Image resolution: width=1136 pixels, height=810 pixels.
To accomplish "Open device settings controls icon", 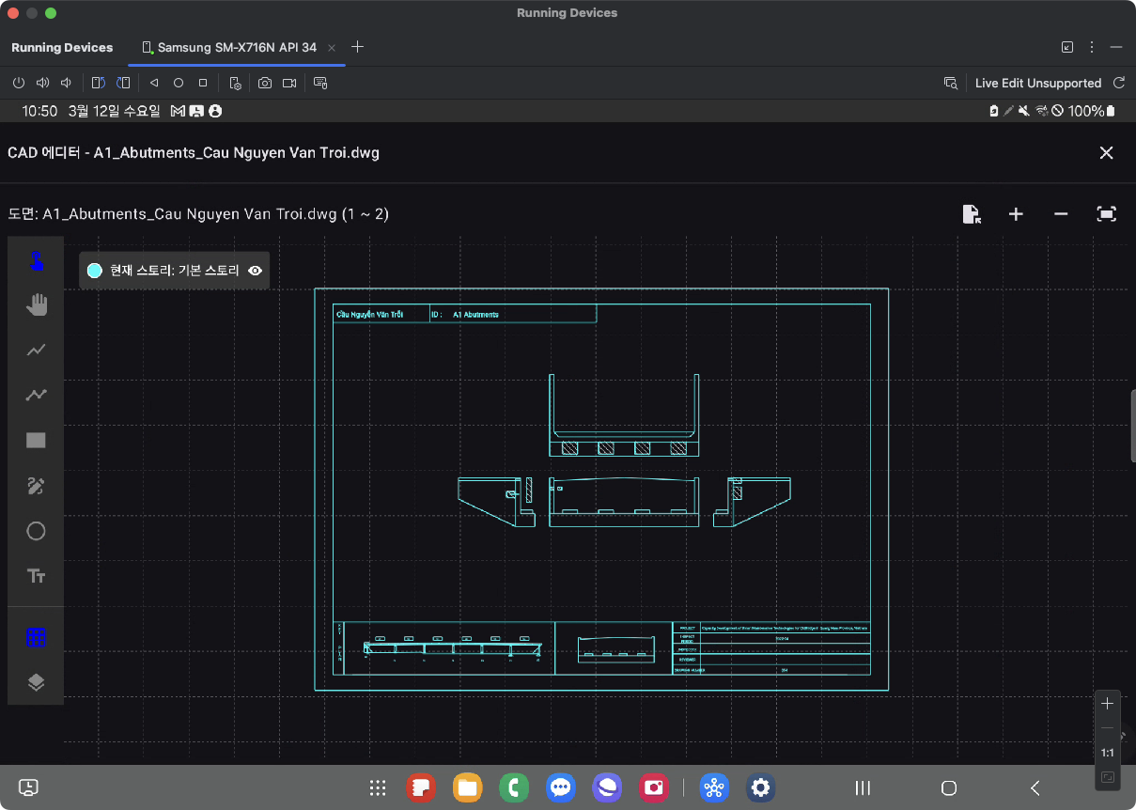I will (236, 83).
